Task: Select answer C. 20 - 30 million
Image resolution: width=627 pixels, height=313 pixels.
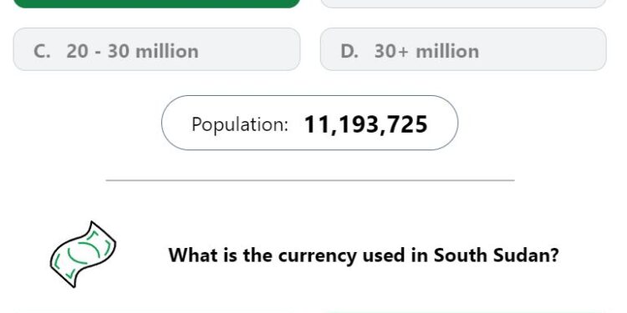Action: pyautogui.click(x=157, y=49)
